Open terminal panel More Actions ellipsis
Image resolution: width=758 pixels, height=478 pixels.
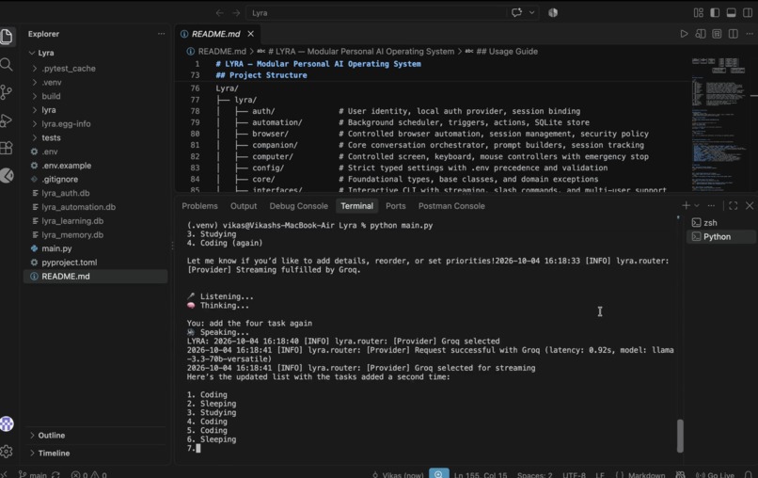711,206
